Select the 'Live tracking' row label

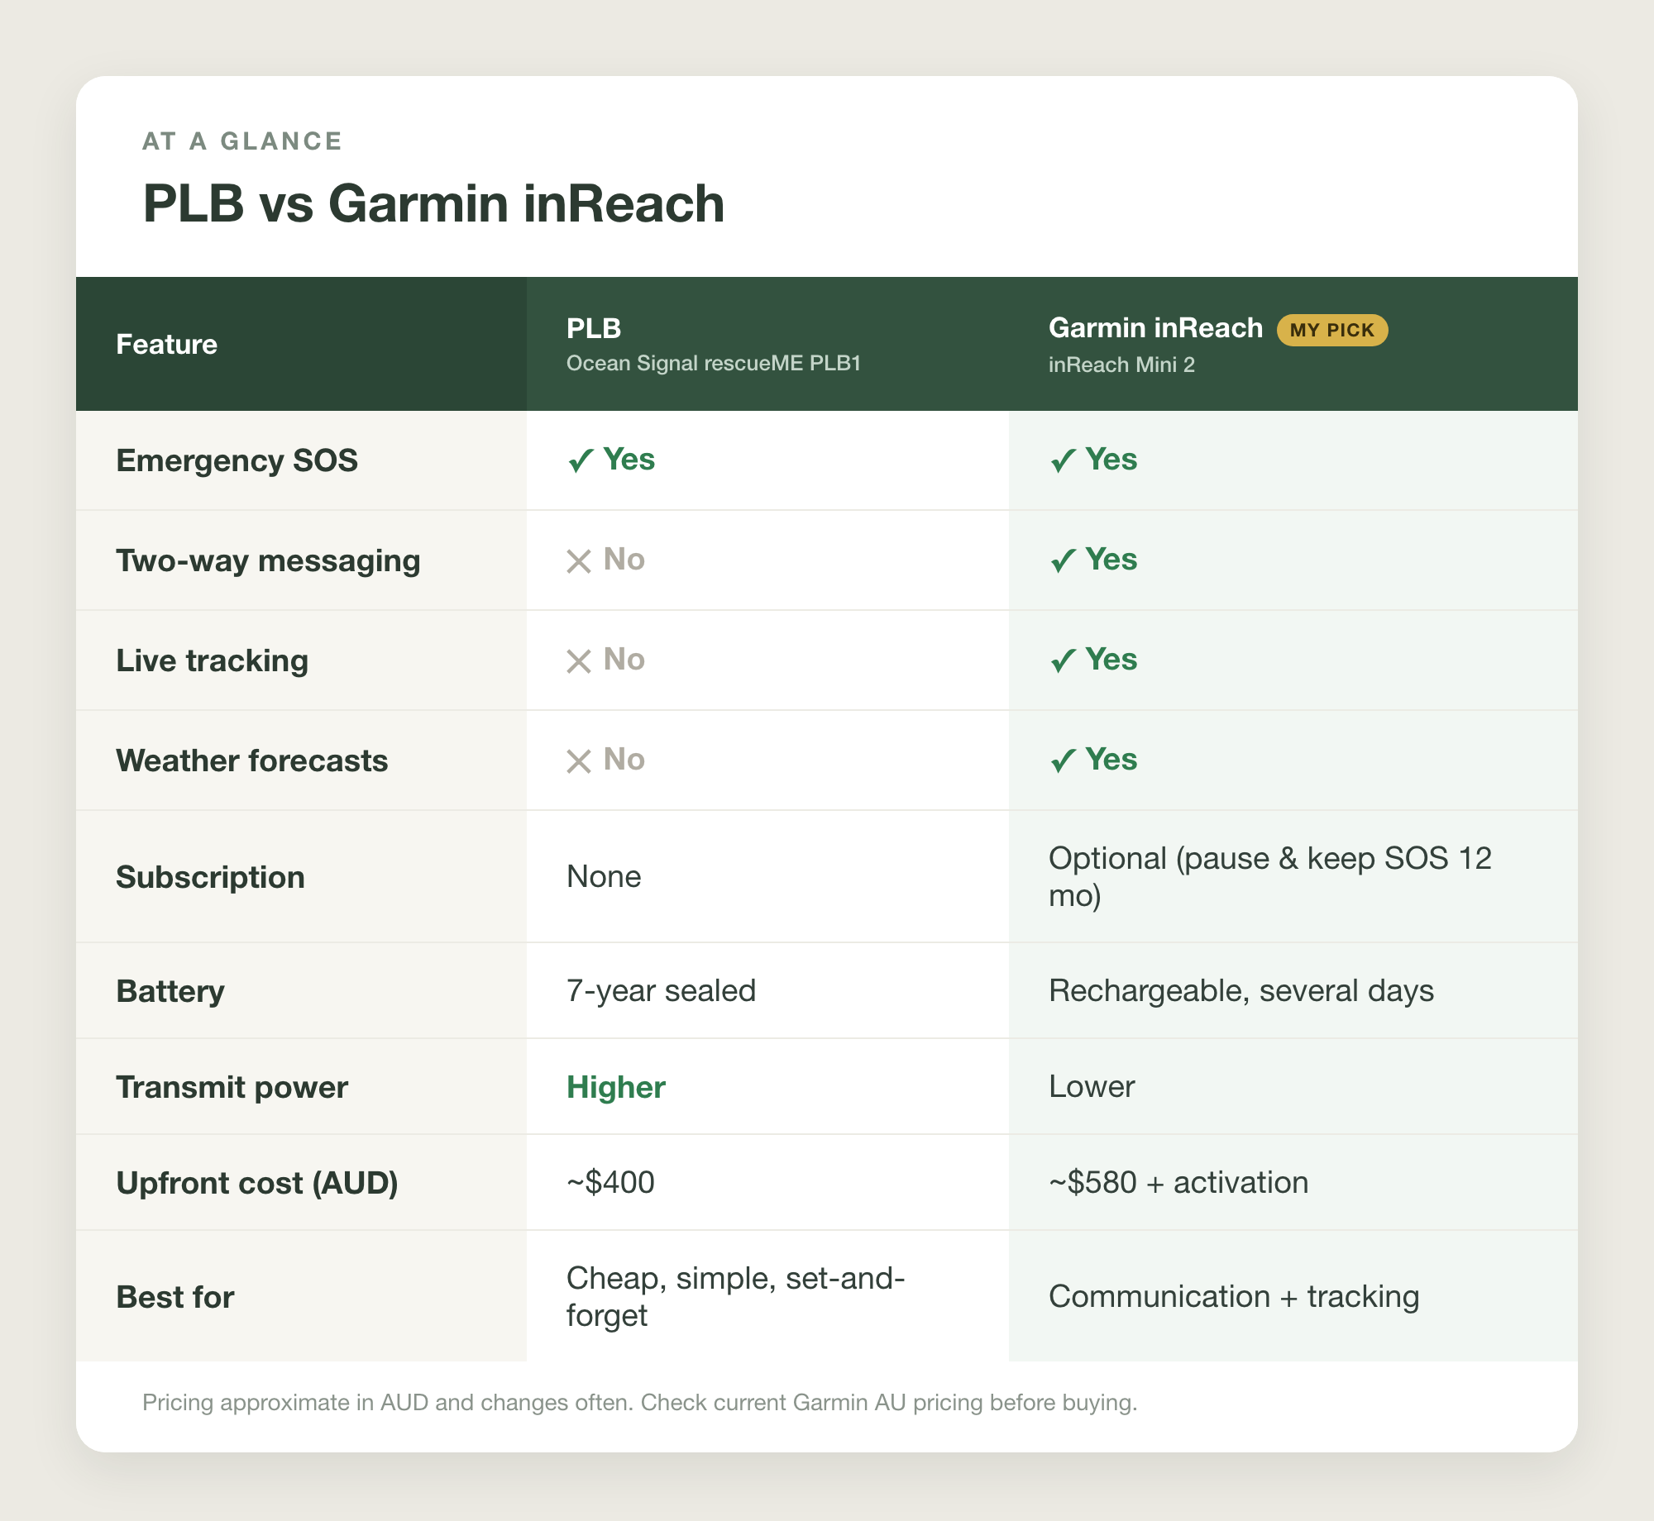(212, 660)
